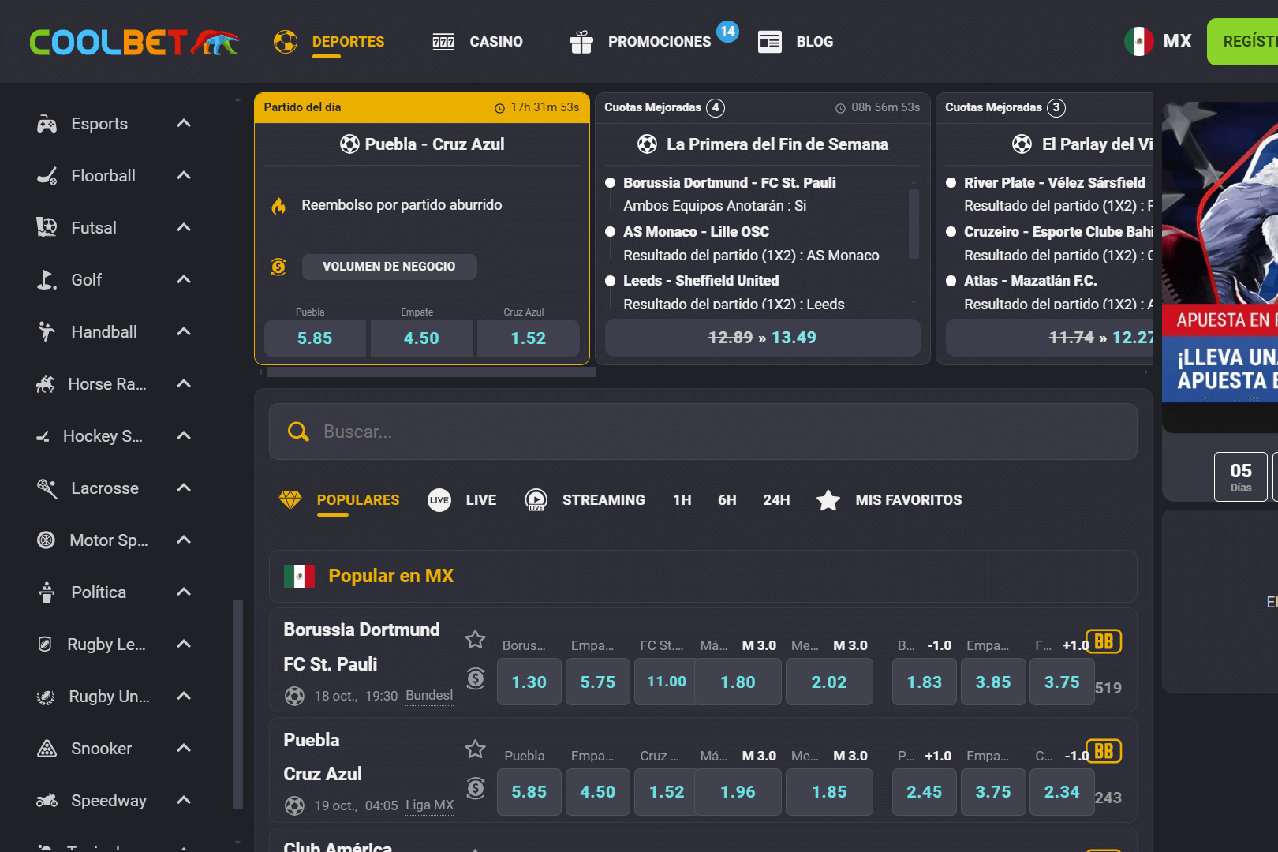The height and width of the screenshot is (852, 1278).
Task: Collapse the Floorball chevron
Action: tap(184, 175)
